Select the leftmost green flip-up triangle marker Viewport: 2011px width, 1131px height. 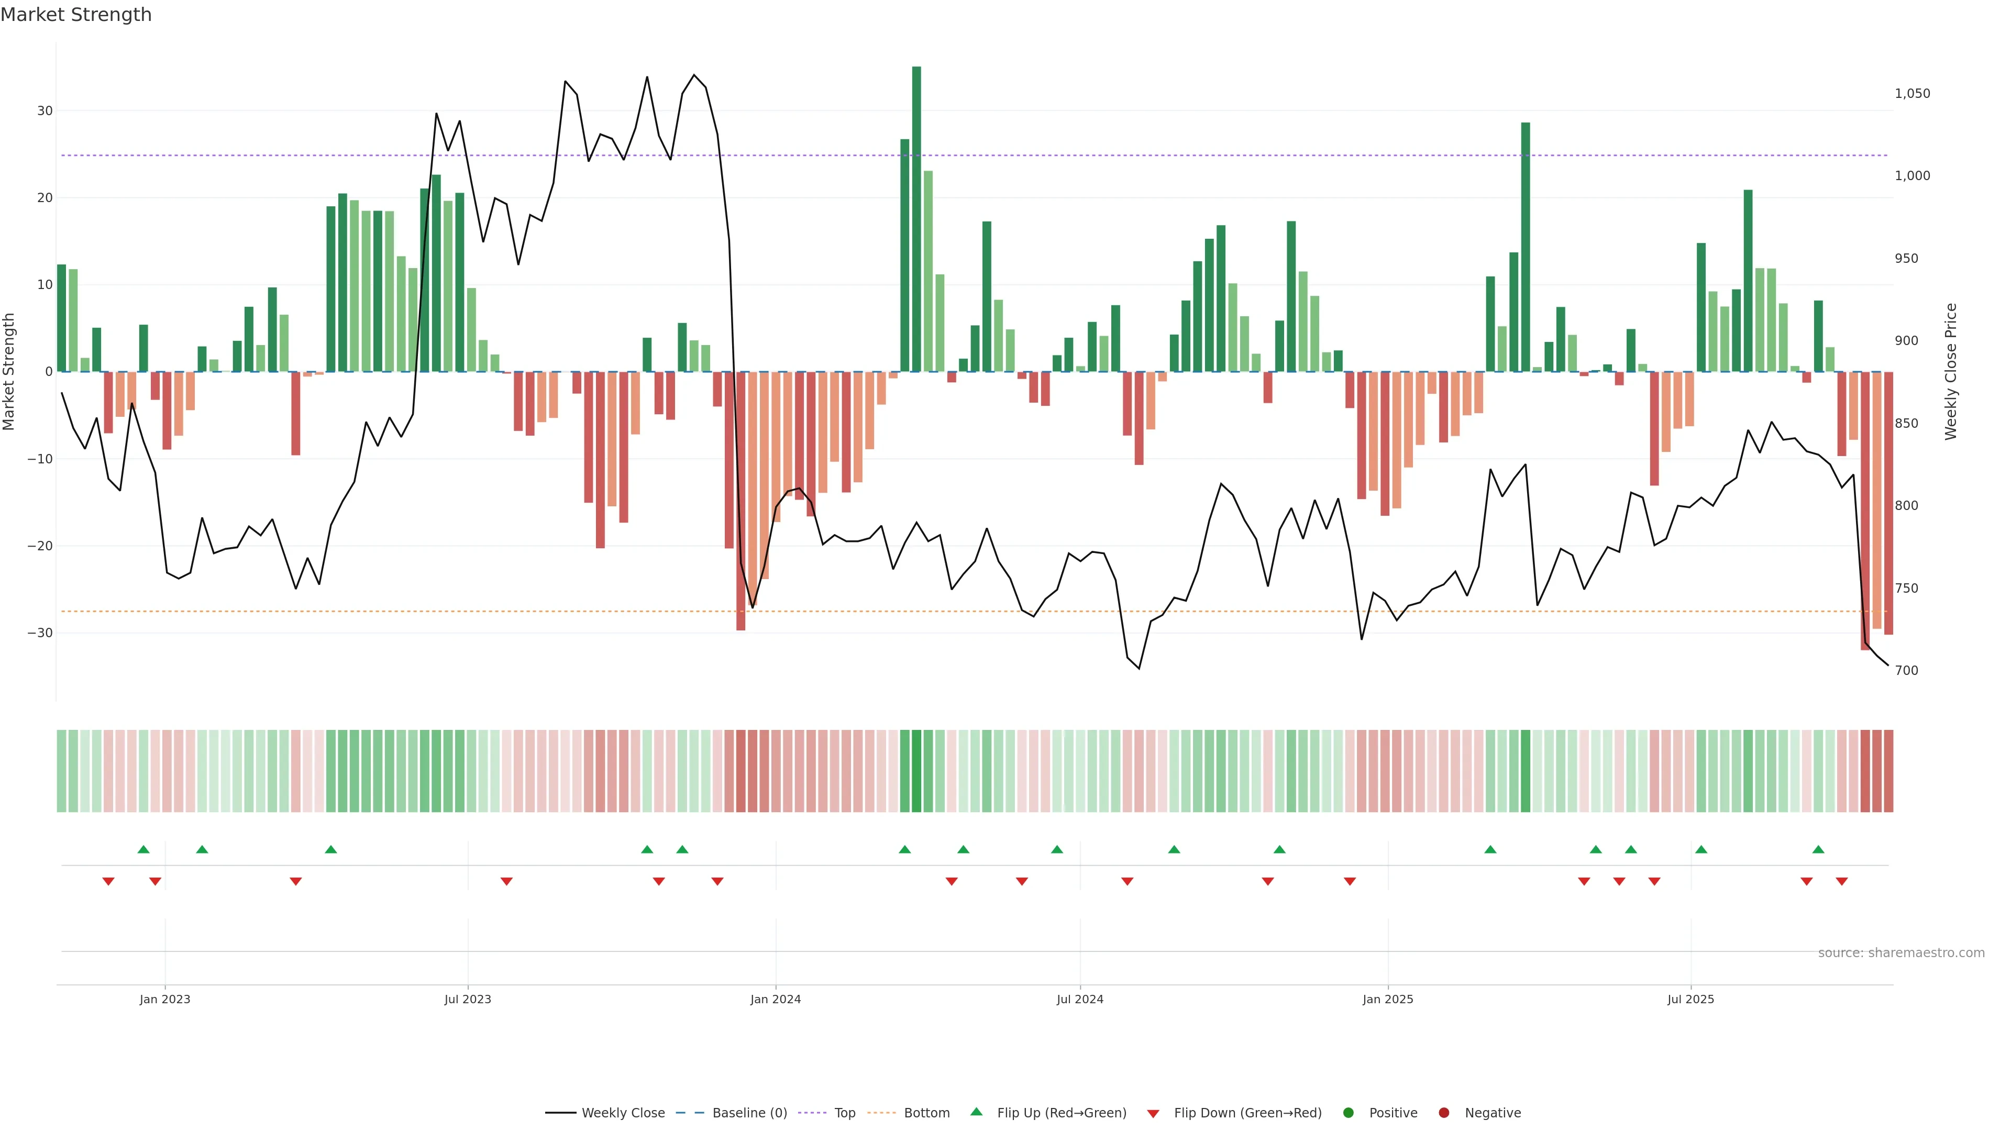pos(143,849)
